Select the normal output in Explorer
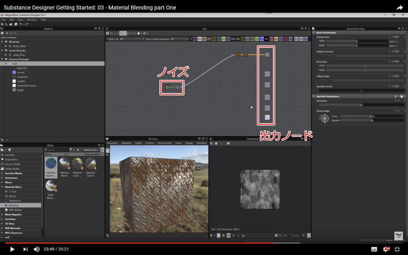This screenshot has height=255, width=408. (x=20, y=72)
